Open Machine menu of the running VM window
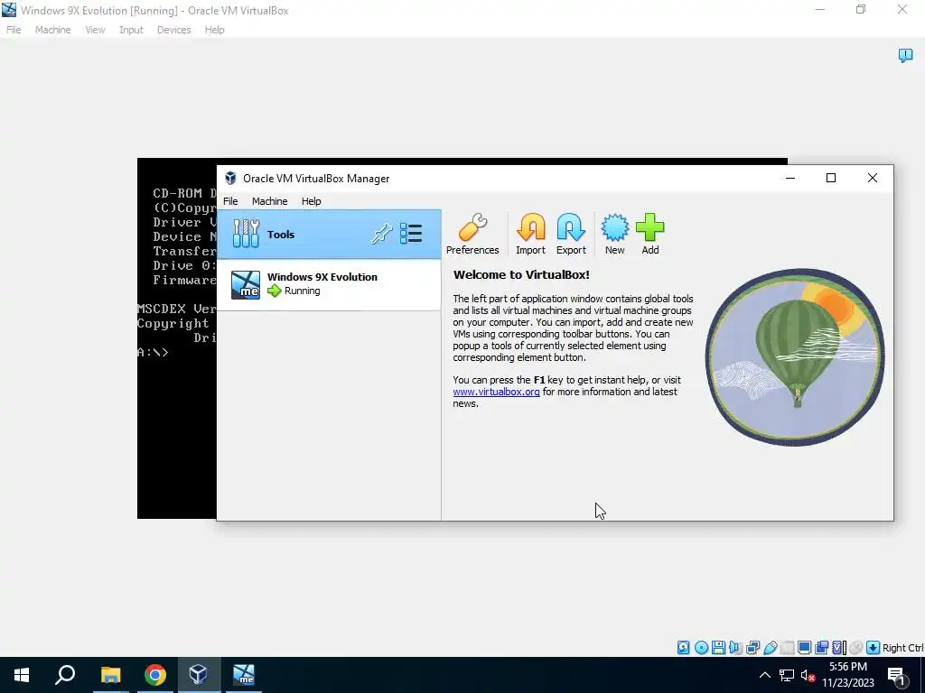925x693 pixels. tap(52, 30)
